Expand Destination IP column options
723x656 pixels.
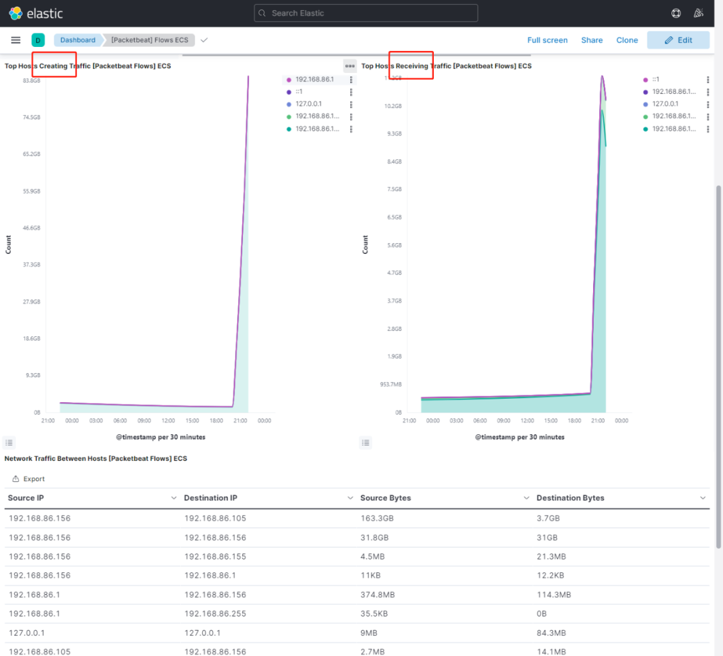350,498
